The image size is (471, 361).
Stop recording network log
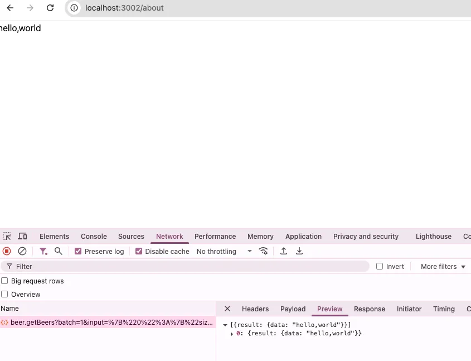click(x=7, y=251)
